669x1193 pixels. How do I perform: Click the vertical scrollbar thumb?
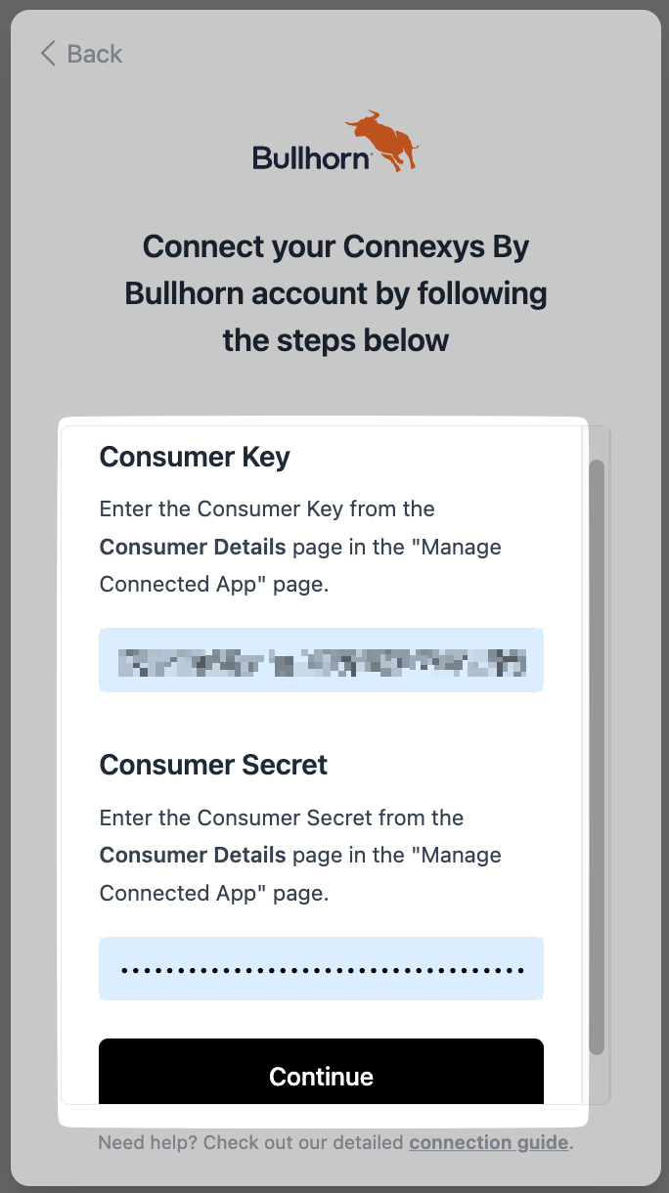[597, 758]
